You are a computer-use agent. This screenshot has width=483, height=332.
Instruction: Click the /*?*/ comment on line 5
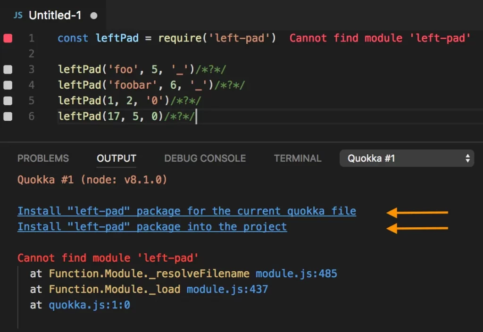[x=185, y=101]
